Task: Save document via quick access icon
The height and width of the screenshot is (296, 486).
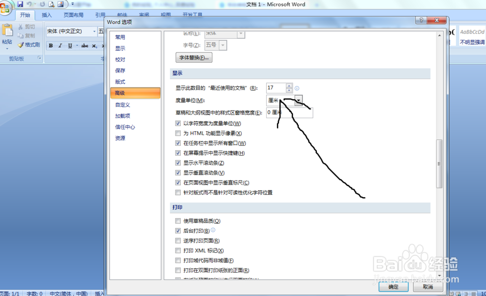Action: coord(20,4)
